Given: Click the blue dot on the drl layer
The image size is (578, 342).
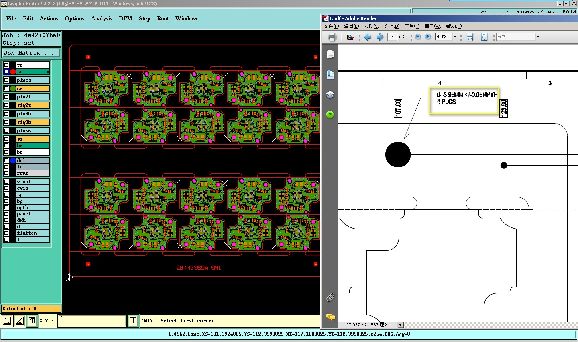Looking at the screenshot, I should [x=13, y=160].
